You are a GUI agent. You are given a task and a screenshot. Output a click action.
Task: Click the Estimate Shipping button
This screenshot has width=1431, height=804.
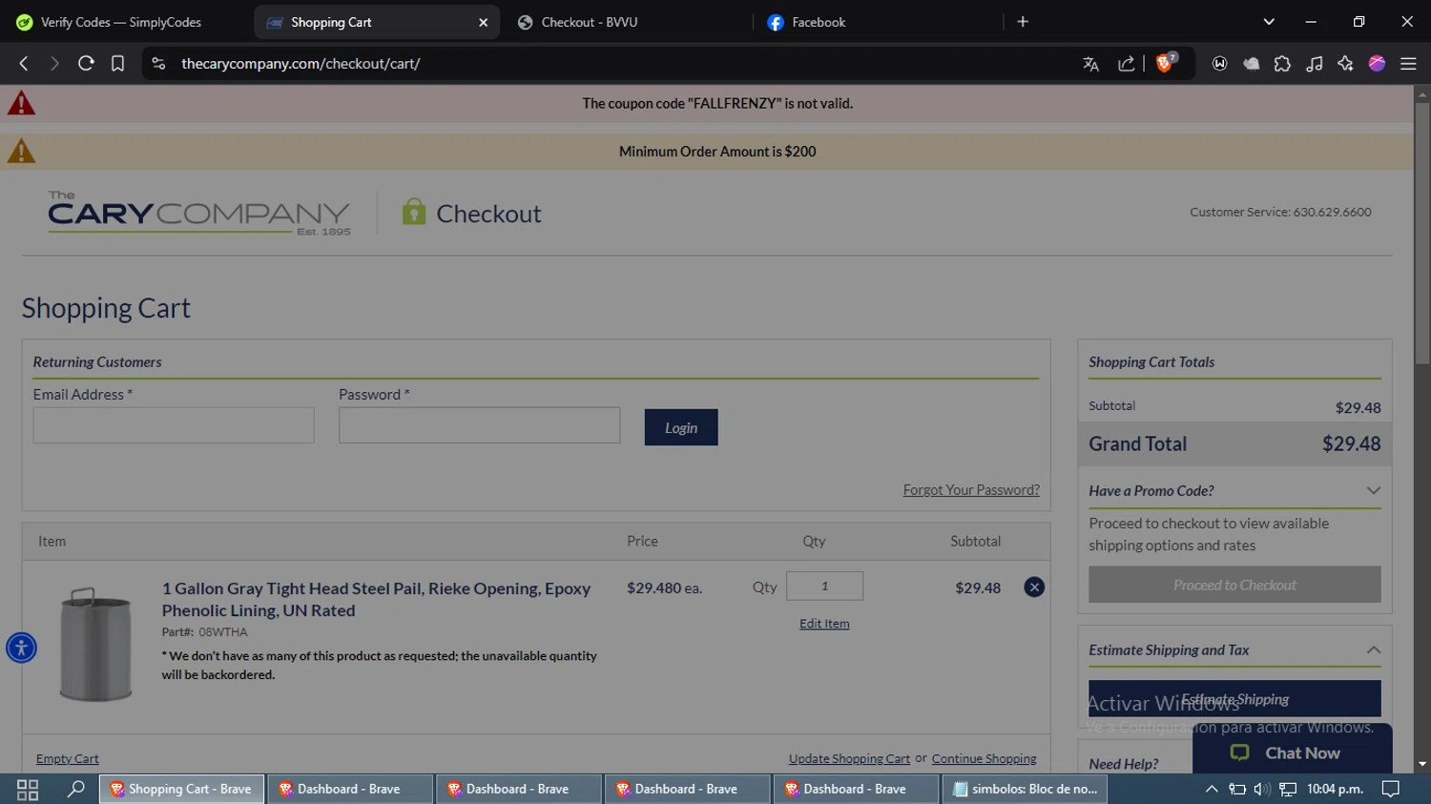pyautogui.click(x=1234, y=698)
